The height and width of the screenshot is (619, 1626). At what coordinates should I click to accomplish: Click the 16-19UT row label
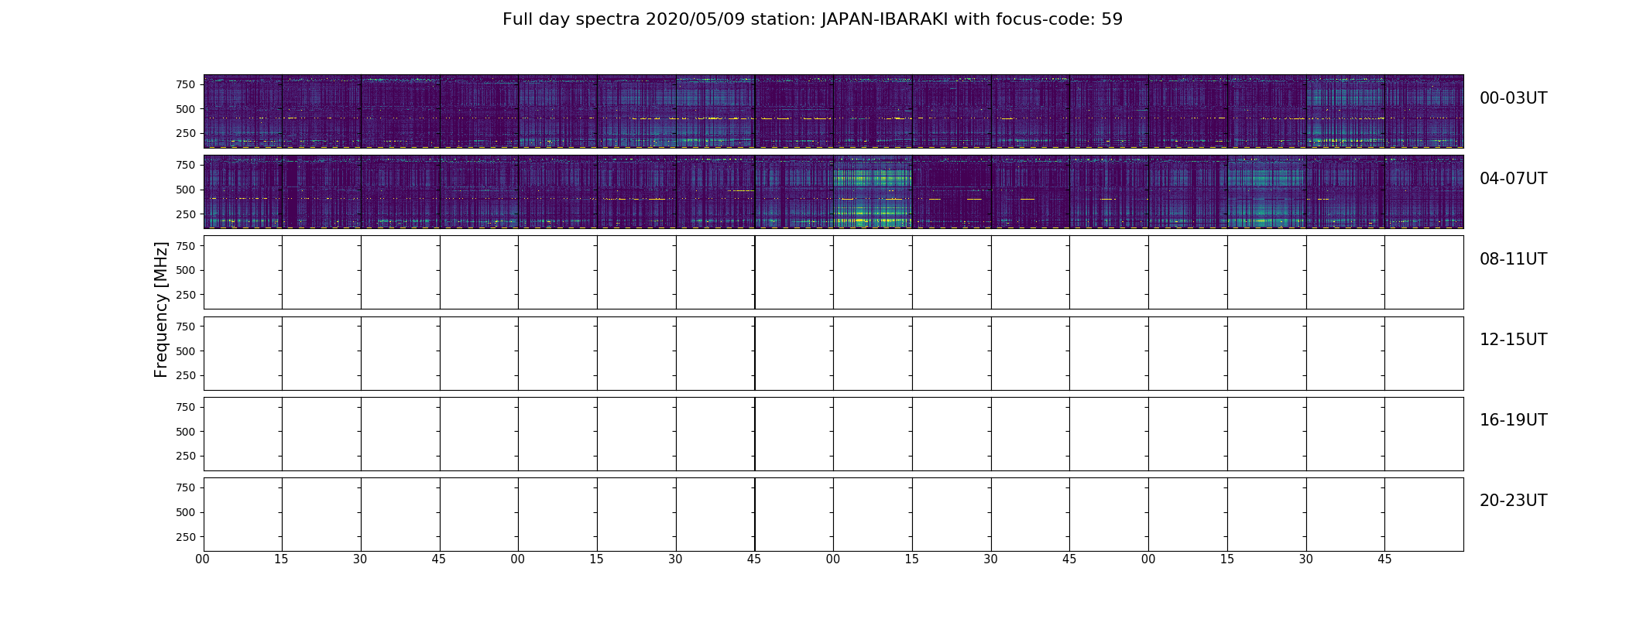coord(1513,420)
